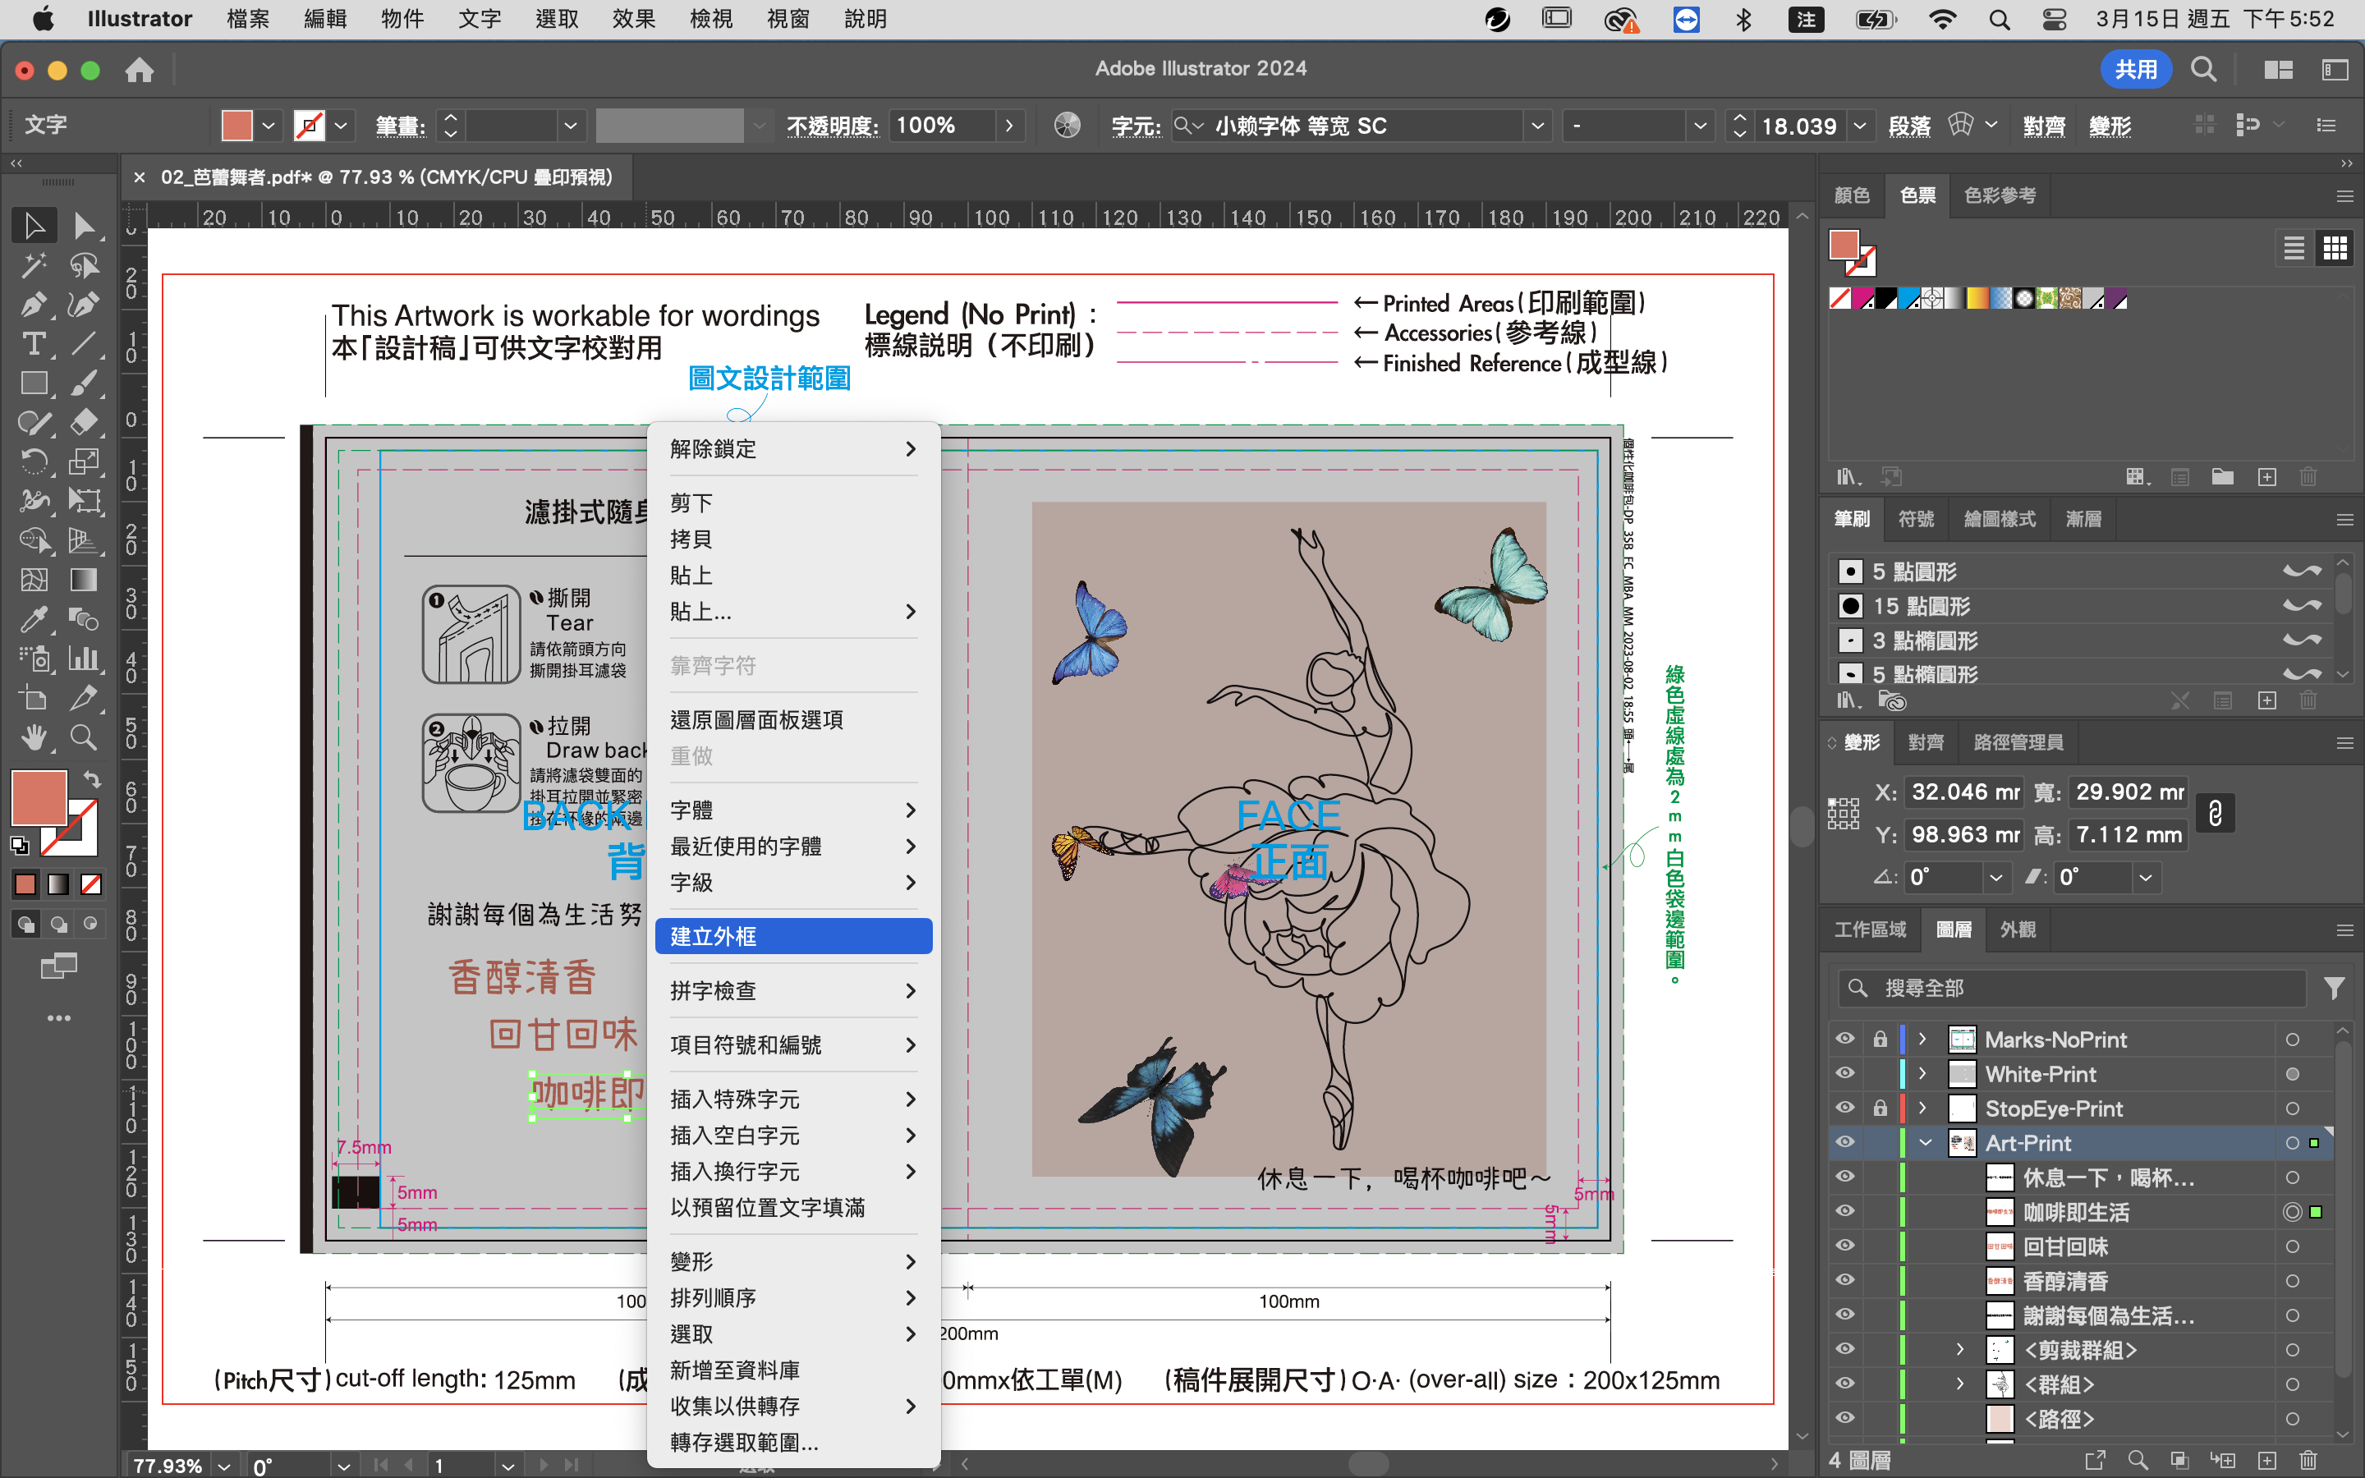This screenshot has width=2365, height=1478.
Task: Expand the StopEye-Print layer
Action: [1922, 1108]
